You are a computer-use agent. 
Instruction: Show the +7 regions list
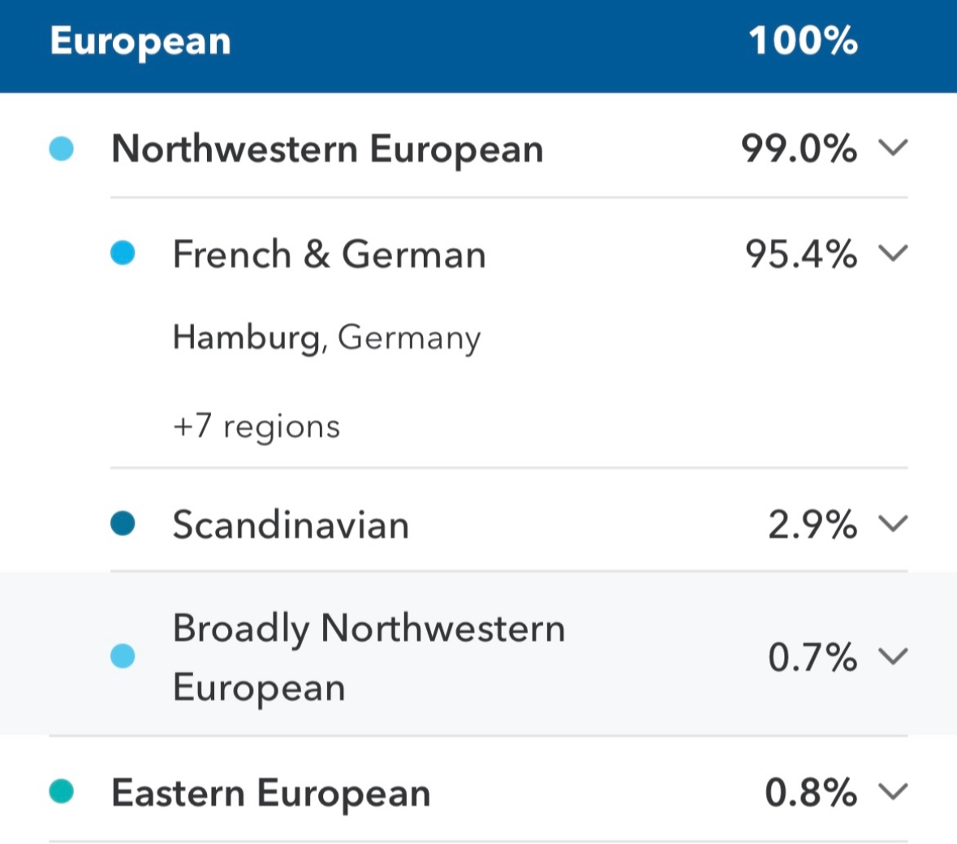click(x=256, y=426)
